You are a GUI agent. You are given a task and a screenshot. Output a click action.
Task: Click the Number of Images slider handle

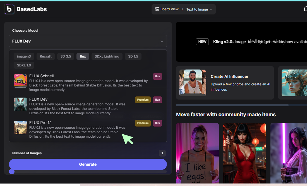(12, 172)
